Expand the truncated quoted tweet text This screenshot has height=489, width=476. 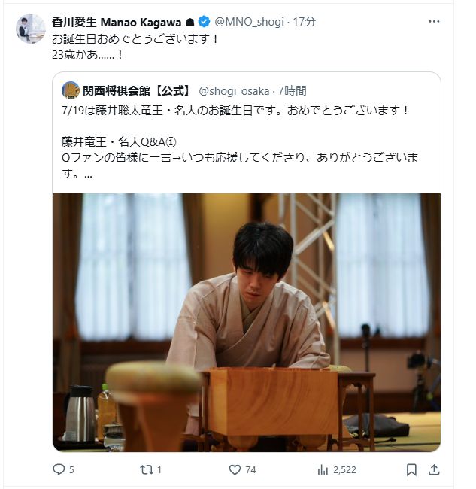coord(88,175)
